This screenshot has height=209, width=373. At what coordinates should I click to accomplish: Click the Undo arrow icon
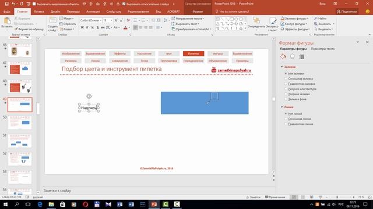pyautogui.click(x=13, y=4)
